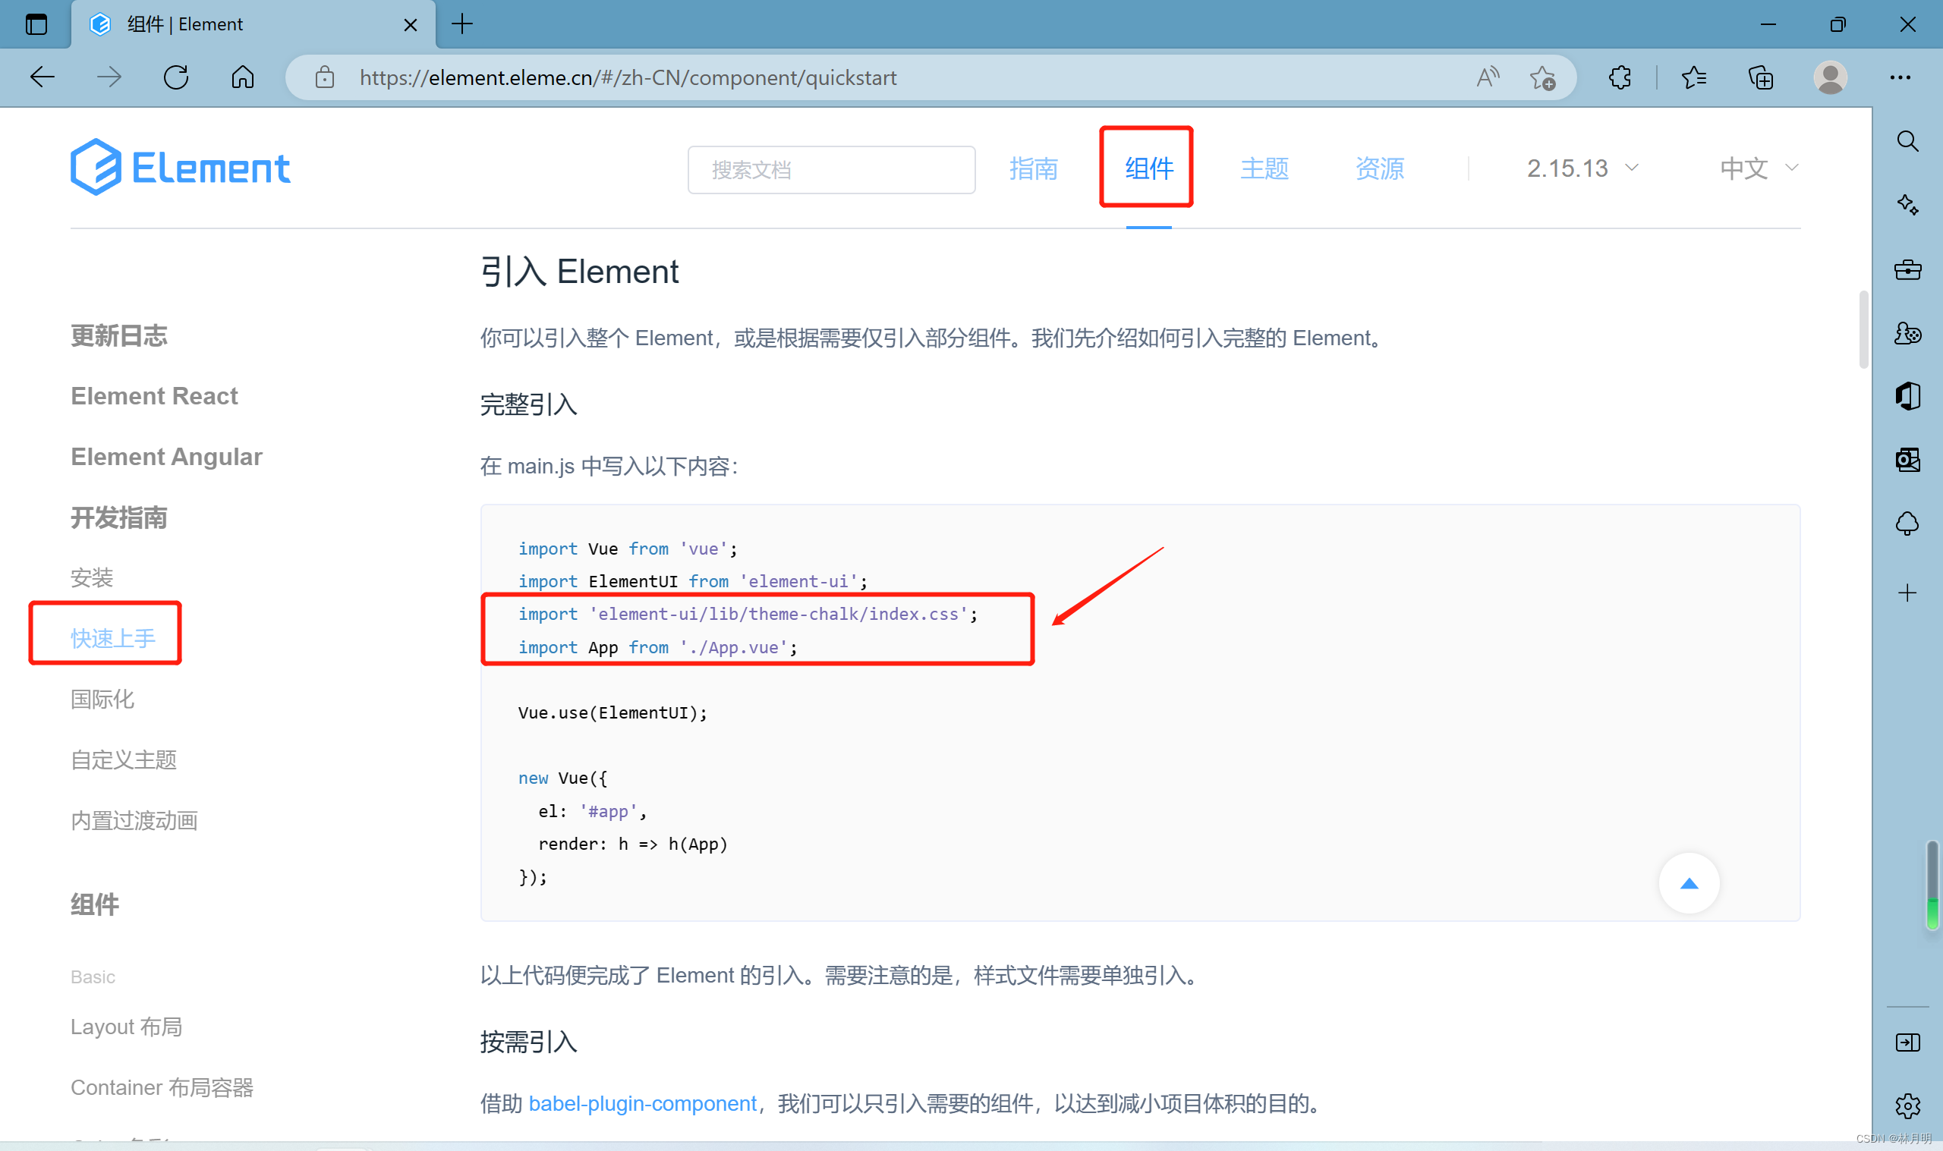The height and width of the screenshot is (1151, 1943).
Task: Open Copilot sparkle icon in sidebar
Action: coord(1907,205)
